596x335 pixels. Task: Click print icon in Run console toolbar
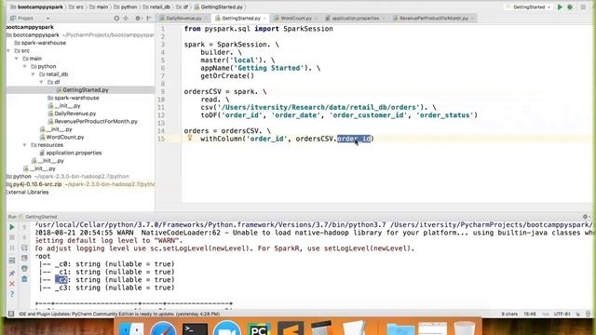pyautogui.click(x=25, y=269)
